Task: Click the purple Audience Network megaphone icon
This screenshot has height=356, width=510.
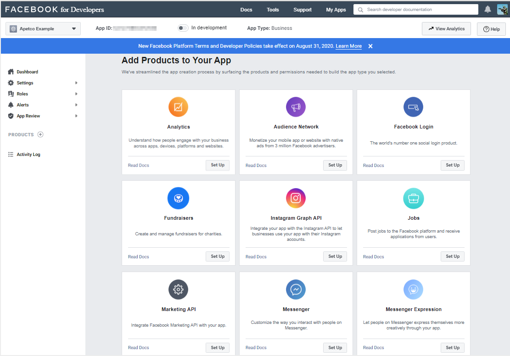Action: [296, 107]
